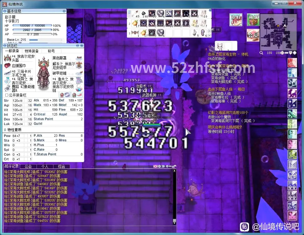Click the 埃吉尔尼安头盔 helmet icon

point(8,59)
